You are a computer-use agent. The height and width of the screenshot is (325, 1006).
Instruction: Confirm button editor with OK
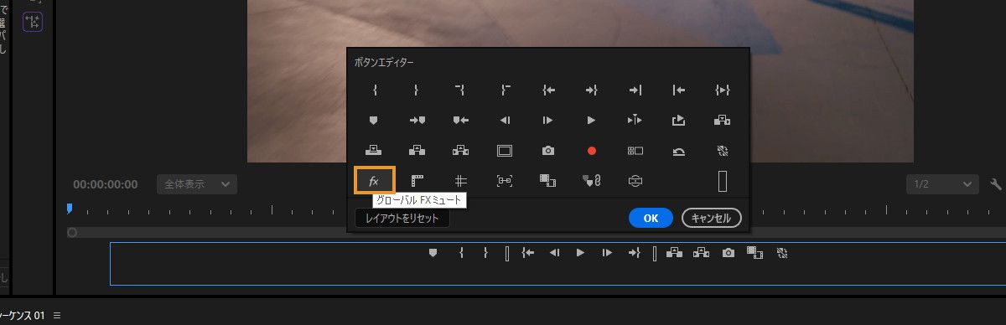(651, 218)
